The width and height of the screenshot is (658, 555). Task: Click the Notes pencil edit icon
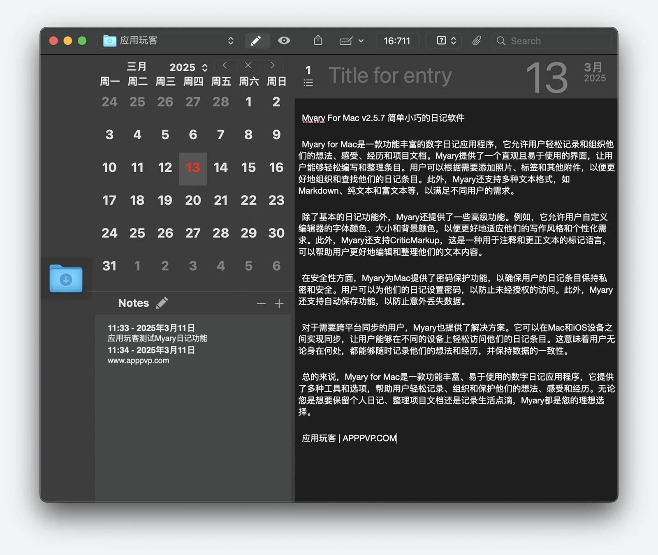pos(162,303)
